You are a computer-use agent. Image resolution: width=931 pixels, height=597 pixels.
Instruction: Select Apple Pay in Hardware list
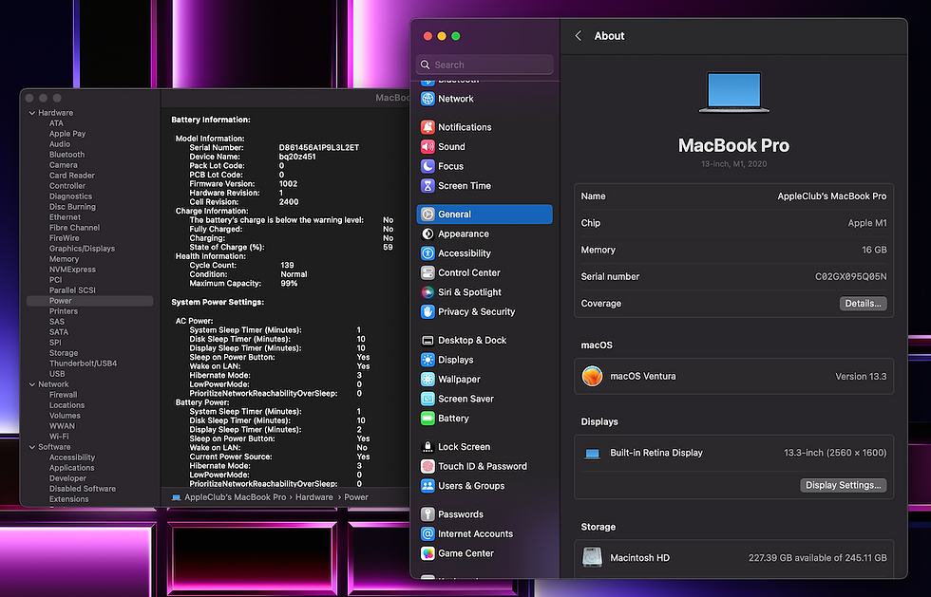(x=67, y=134)
